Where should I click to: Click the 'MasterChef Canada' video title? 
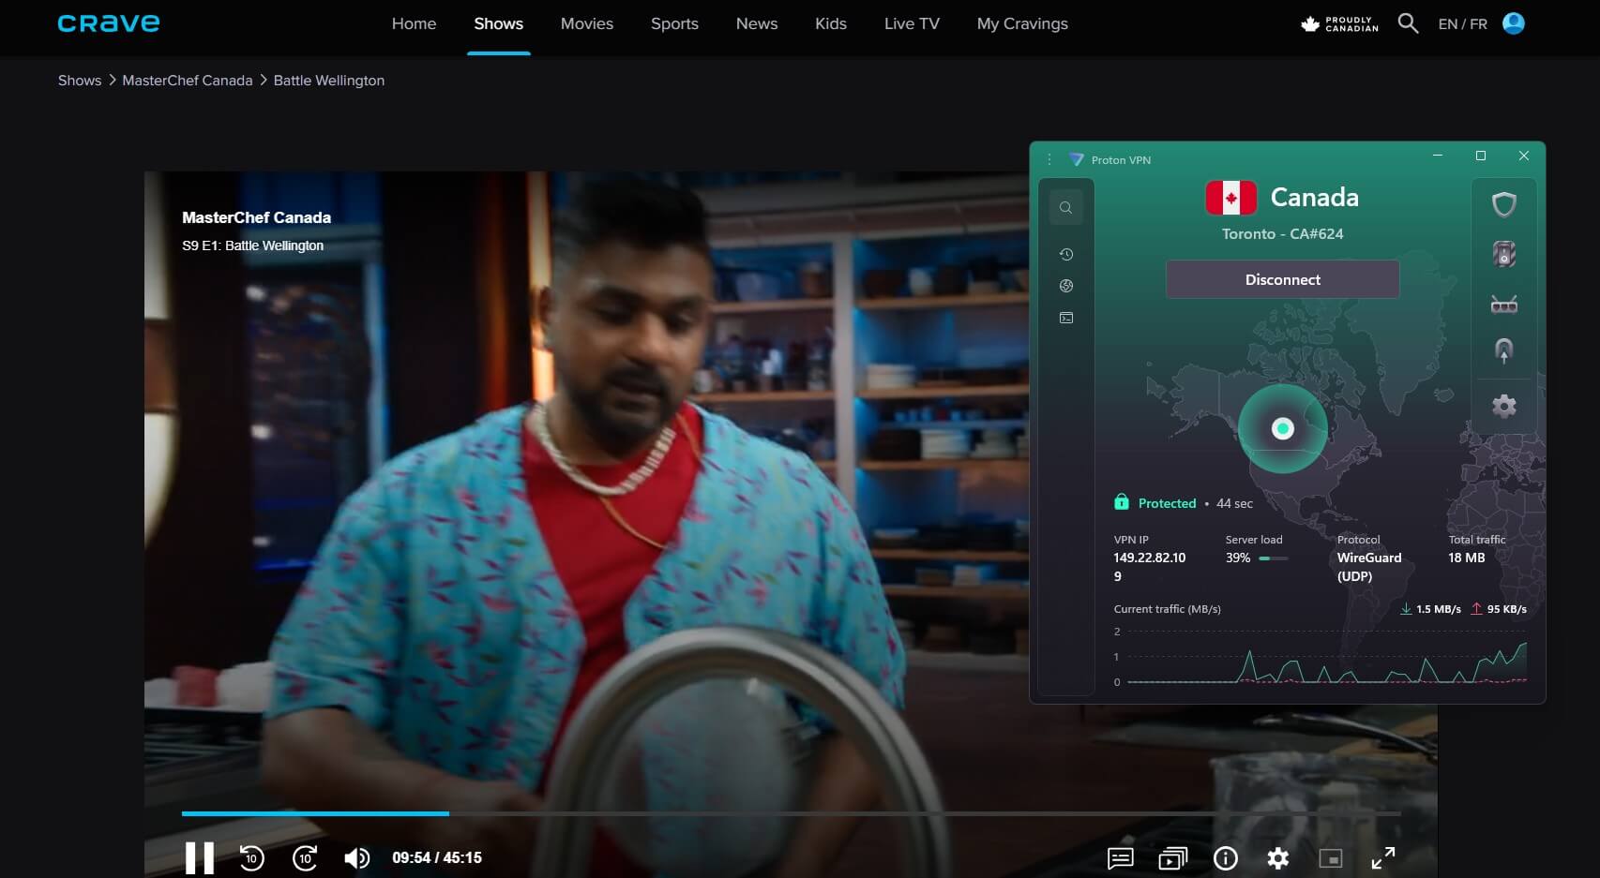(x=256, y=217)
